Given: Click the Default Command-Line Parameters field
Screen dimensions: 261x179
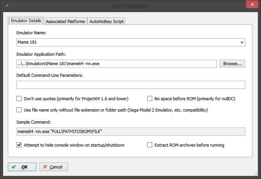Looking at the screenshot, I should (131, 85).
